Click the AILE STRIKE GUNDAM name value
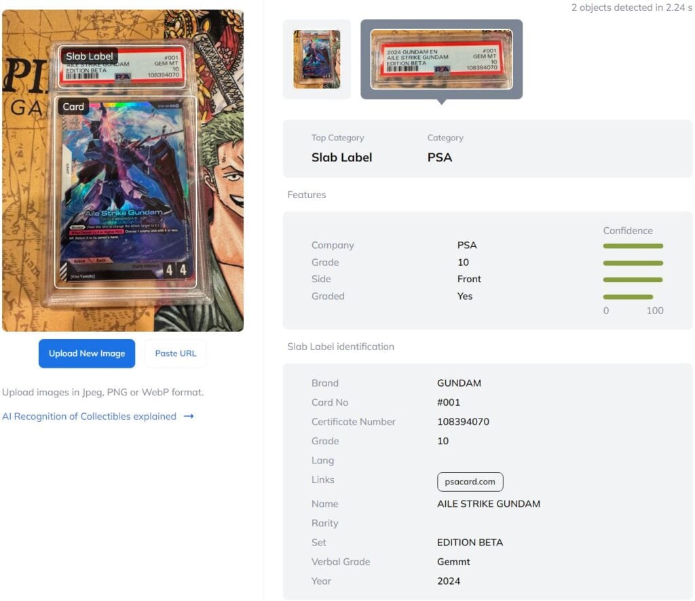 (x=489, y=503)
